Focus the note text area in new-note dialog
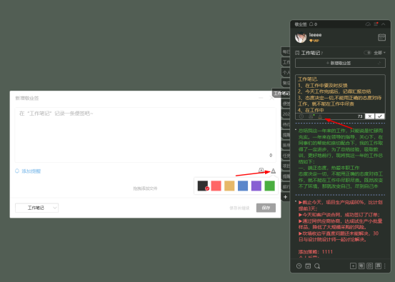395x282 pixels. 145,135
